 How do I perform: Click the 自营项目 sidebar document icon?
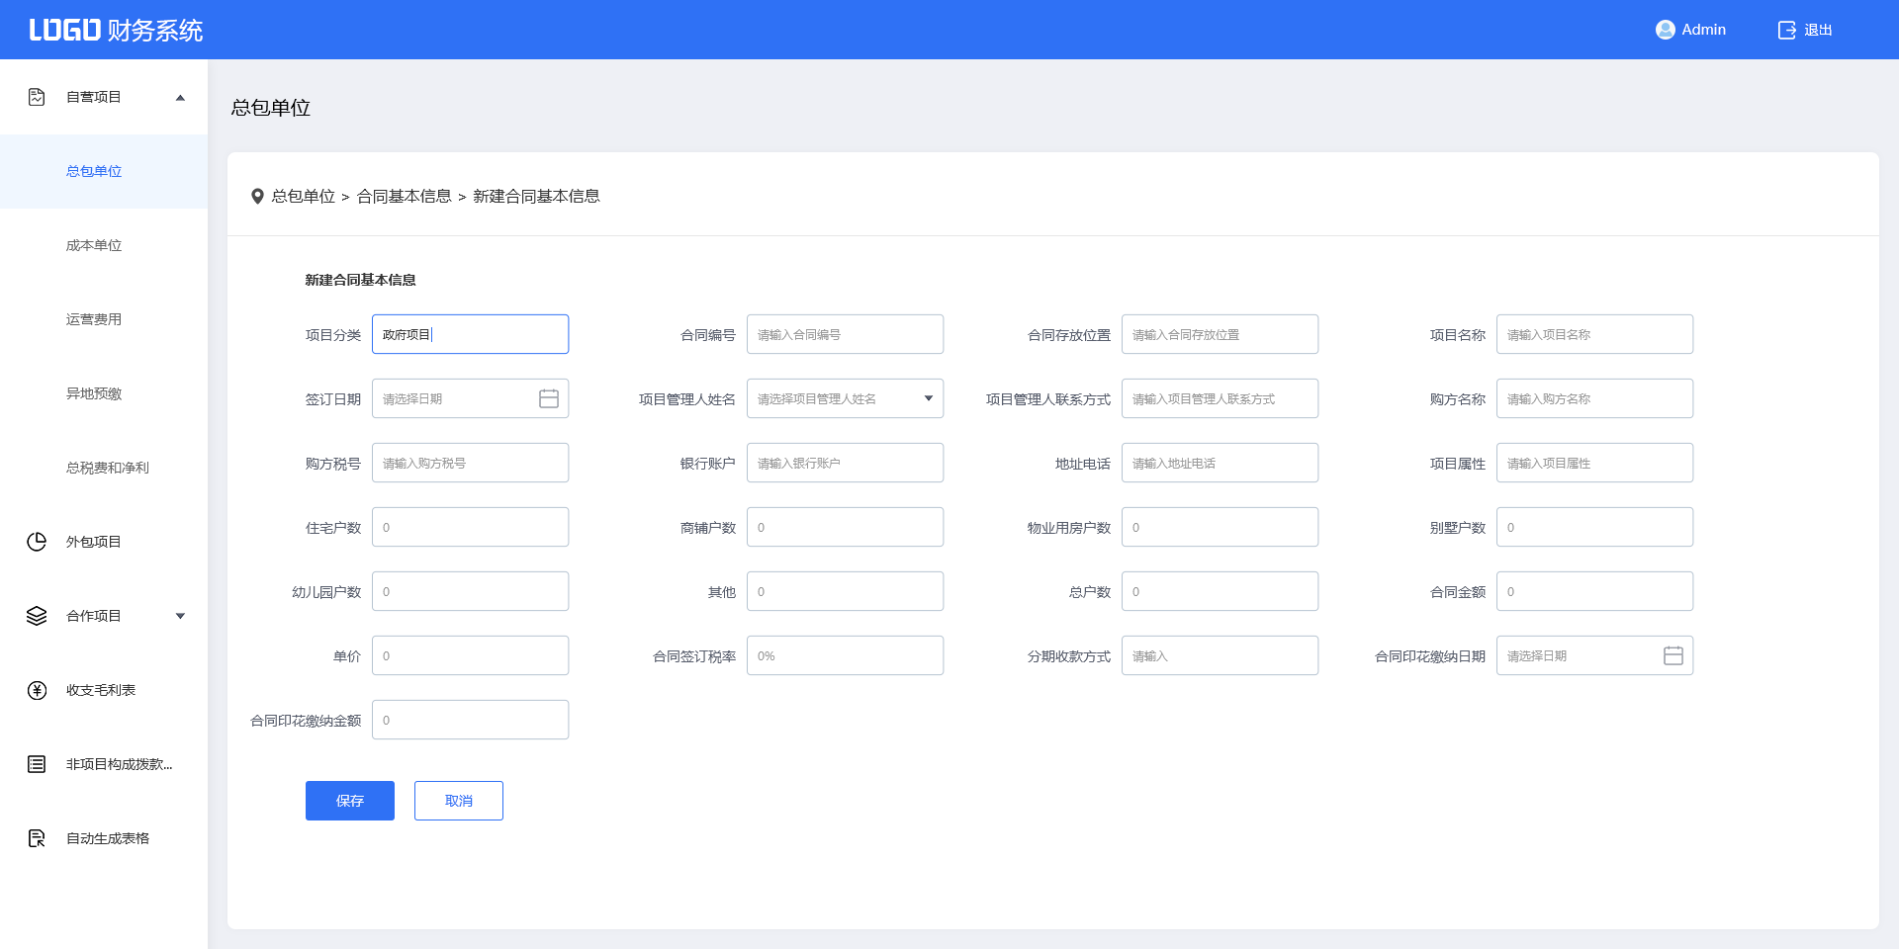tap(37, 97)
